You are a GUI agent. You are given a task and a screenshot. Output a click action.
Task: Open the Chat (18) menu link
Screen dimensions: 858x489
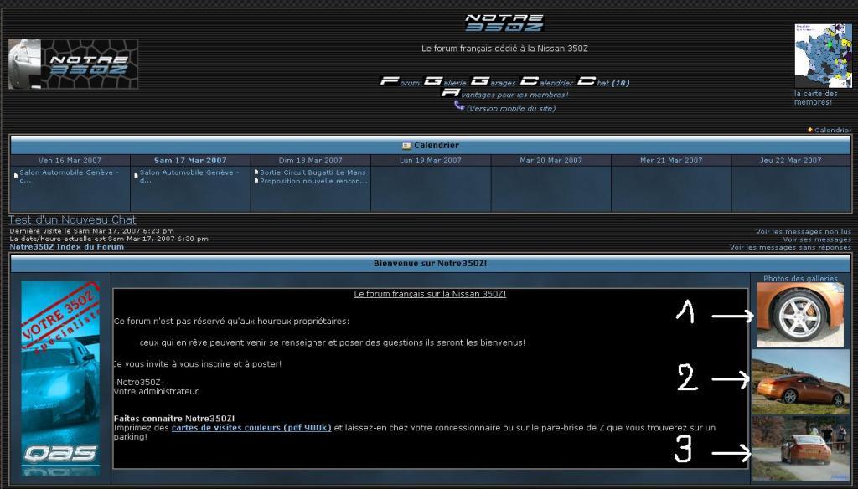click(603, 82)
